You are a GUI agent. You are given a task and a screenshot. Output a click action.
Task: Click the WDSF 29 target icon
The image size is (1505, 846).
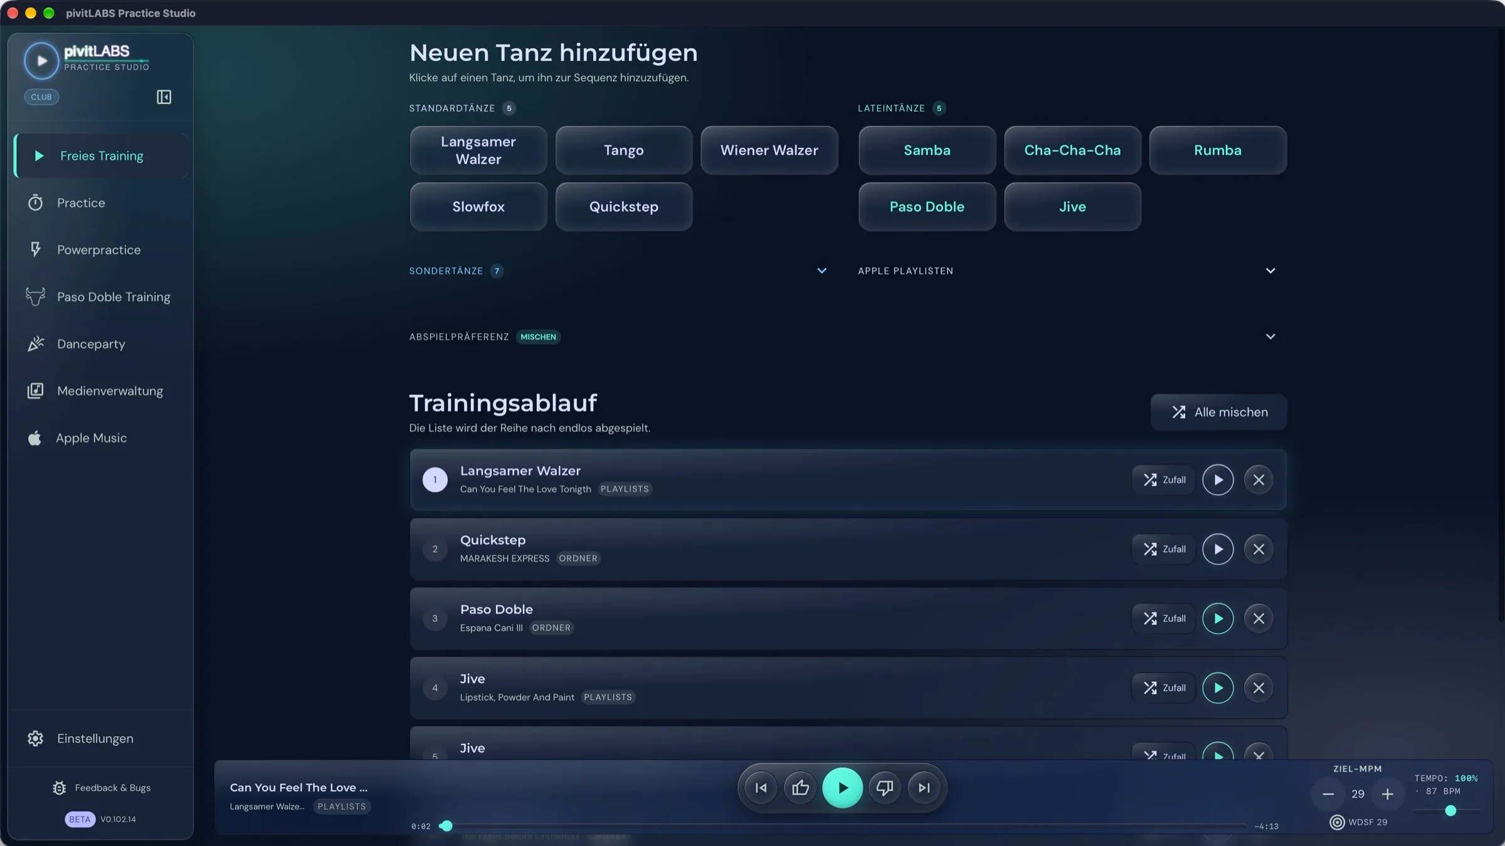click(1337, 822)
